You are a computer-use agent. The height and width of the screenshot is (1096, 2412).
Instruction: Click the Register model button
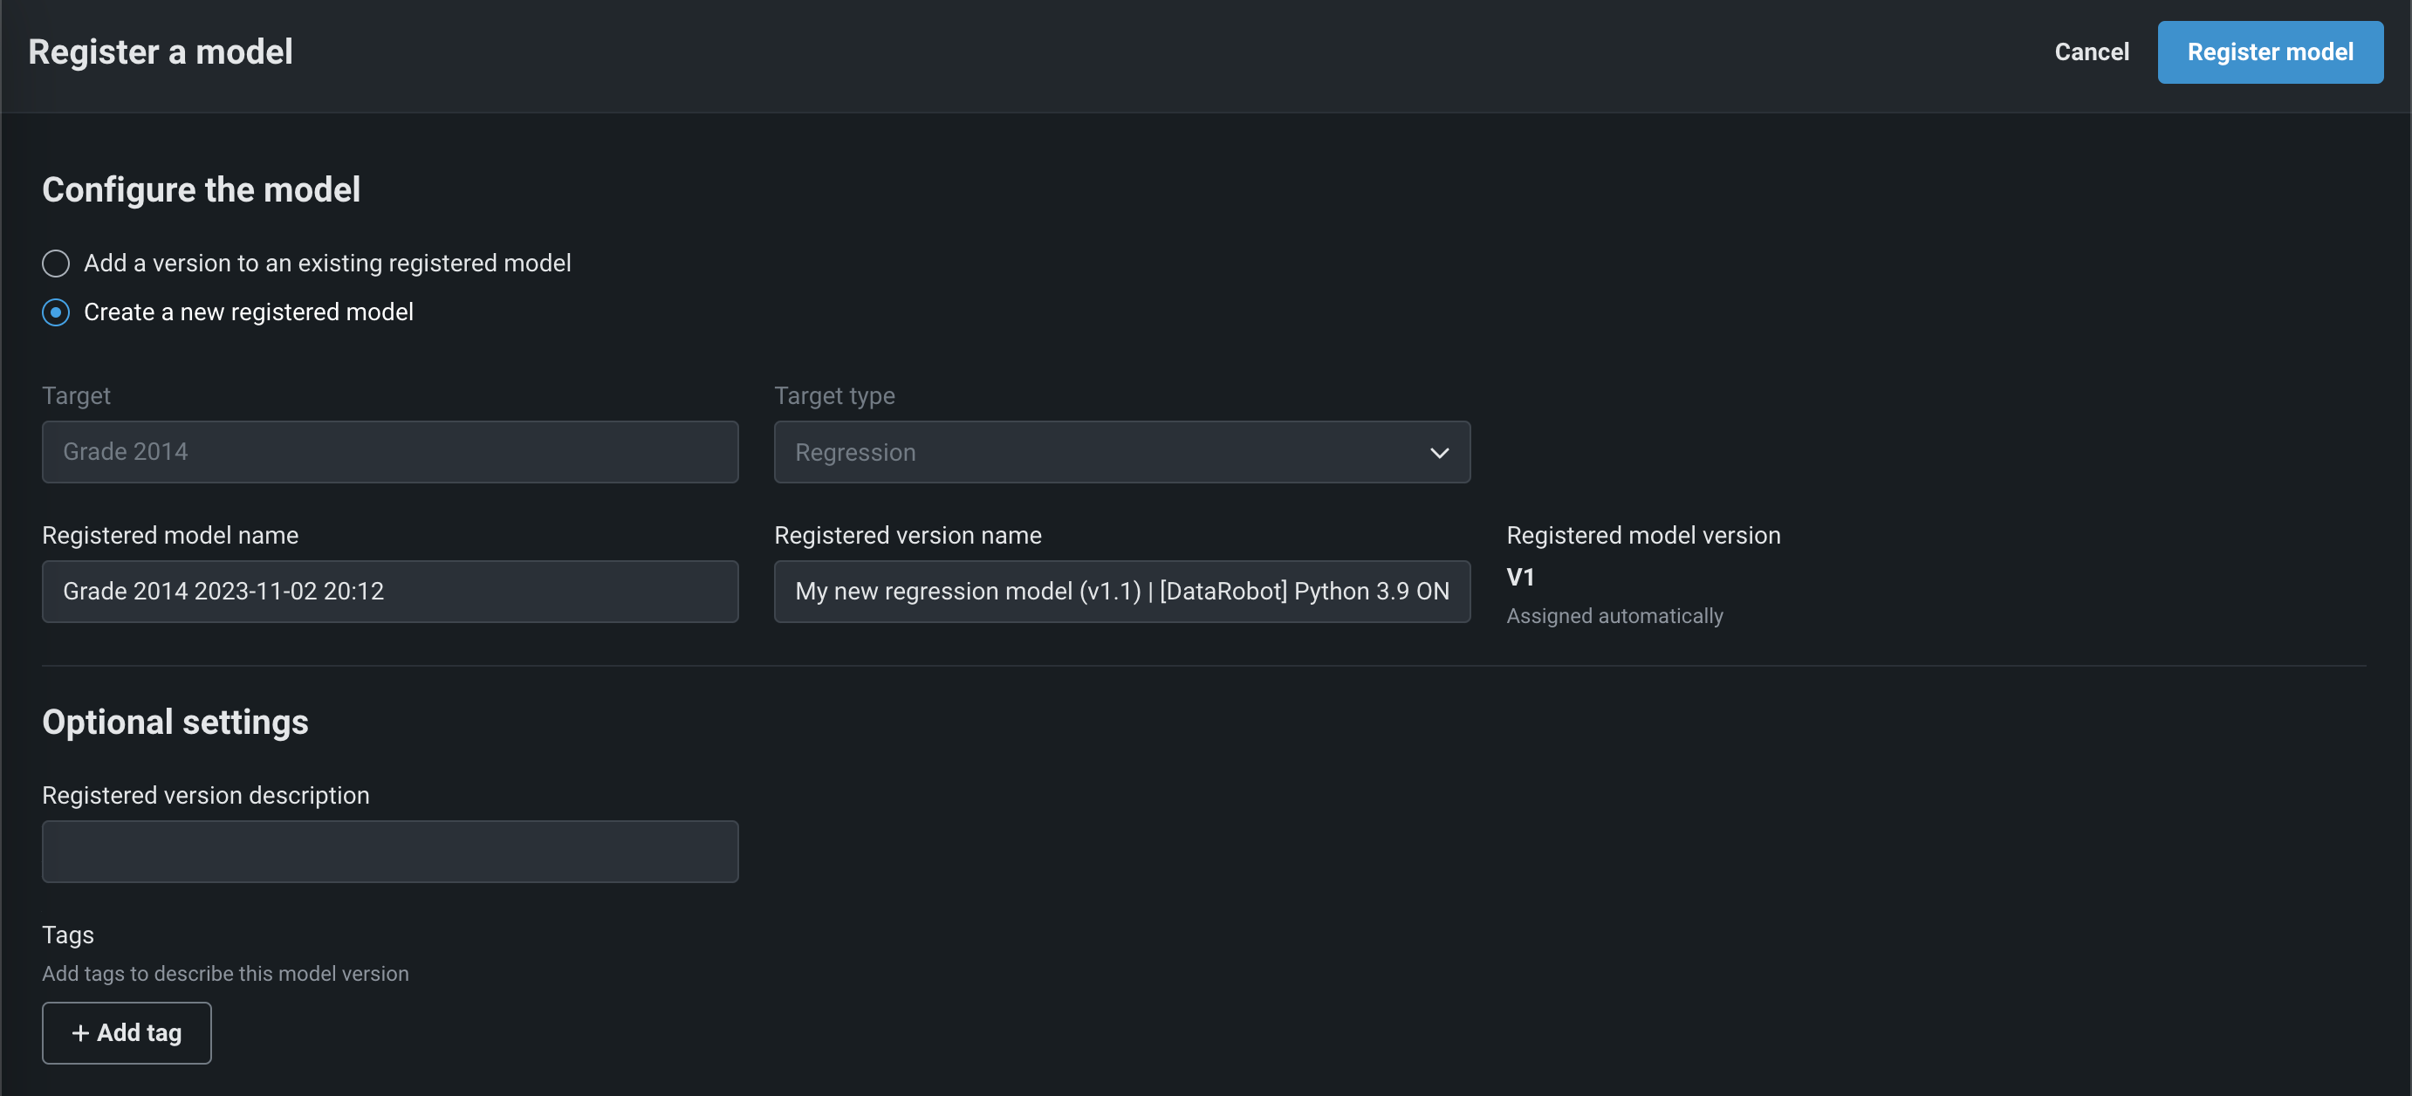tap(2269, 52)
